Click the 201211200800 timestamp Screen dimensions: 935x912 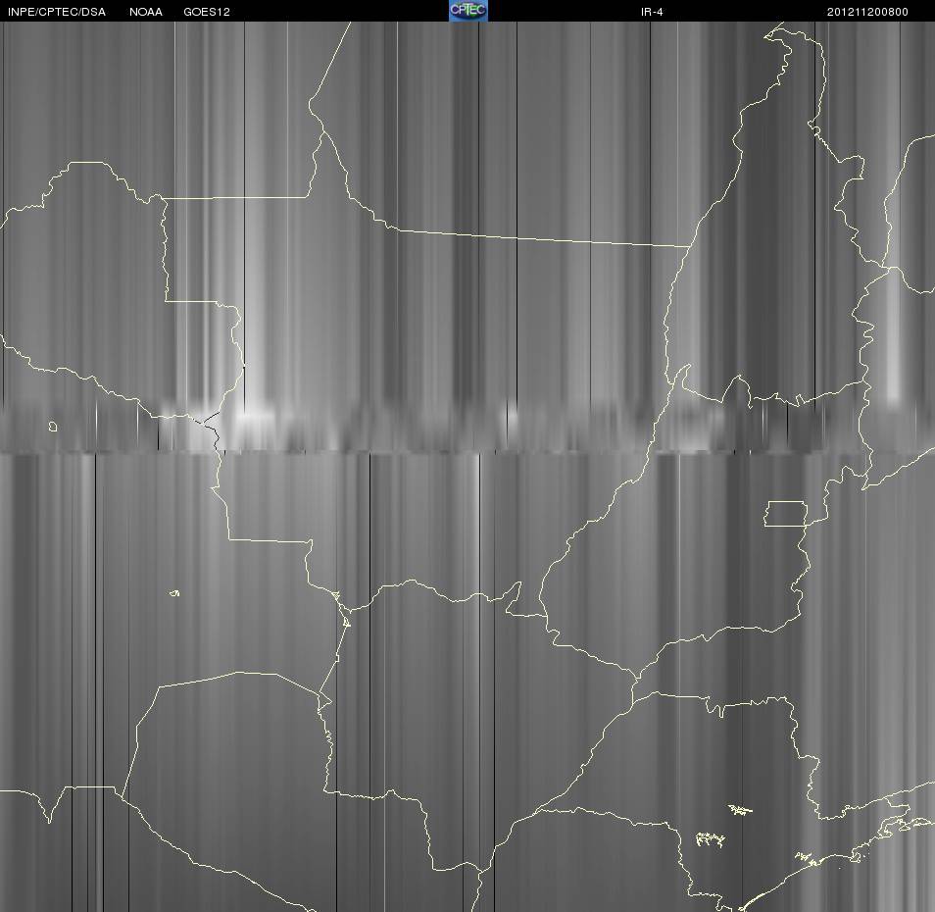[x=867, y=12]
